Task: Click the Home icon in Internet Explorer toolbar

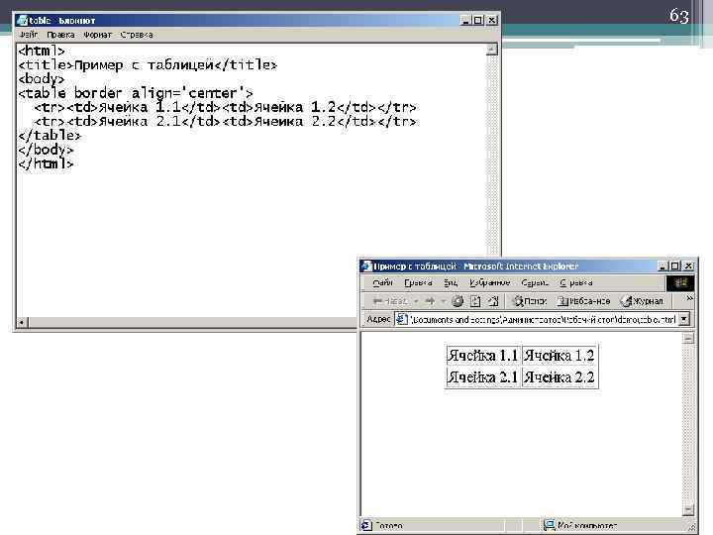Action: [x=493, y=301]
